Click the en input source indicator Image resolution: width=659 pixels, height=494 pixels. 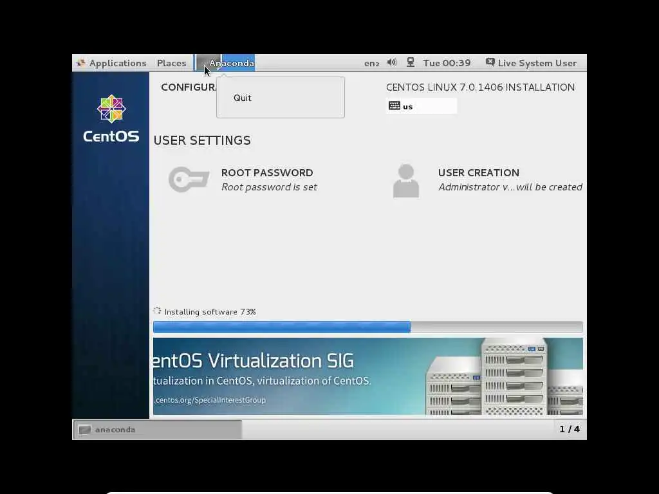click(x=371, y=64)
